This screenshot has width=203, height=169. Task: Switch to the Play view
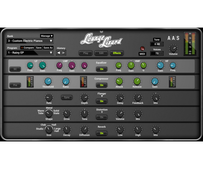coord(86,53)
